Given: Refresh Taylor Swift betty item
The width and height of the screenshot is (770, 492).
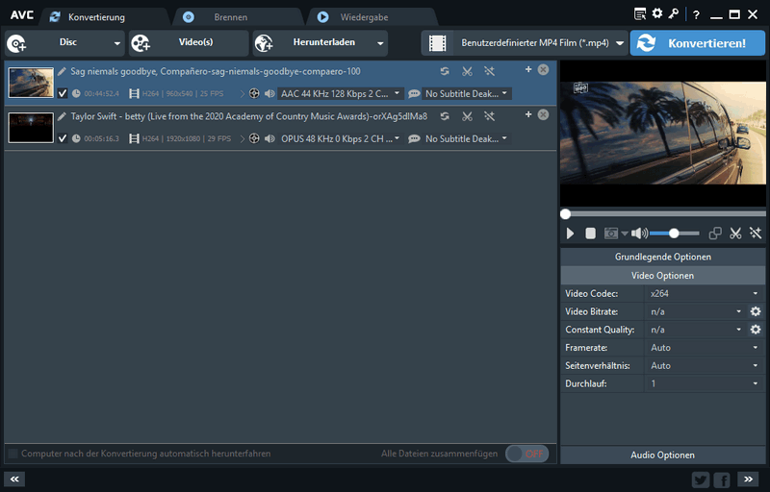Looking at the screenshot, I should point(445,116).
